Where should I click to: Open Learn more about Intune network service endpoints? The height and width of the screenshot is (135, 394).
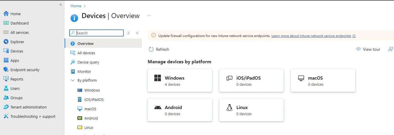click(x=313, y=36)
